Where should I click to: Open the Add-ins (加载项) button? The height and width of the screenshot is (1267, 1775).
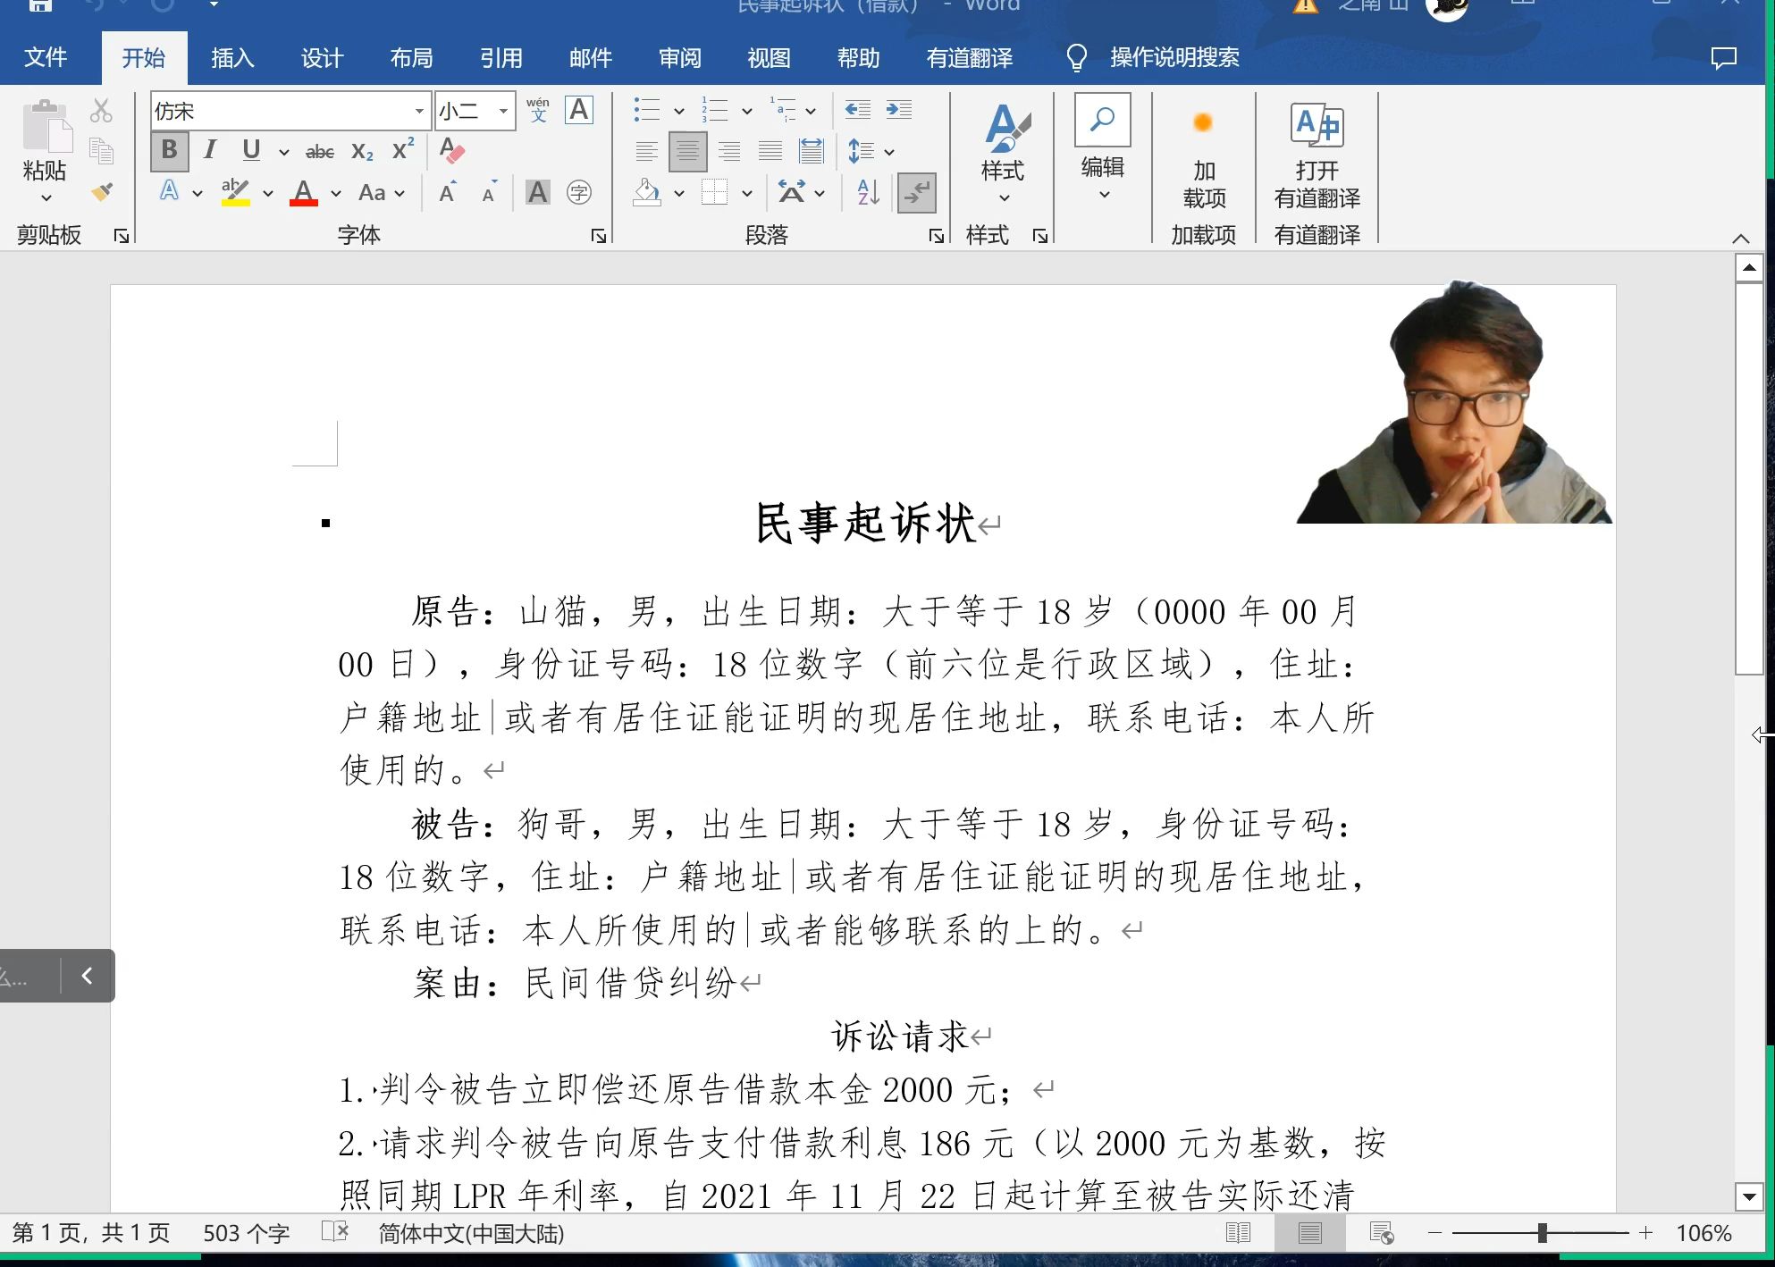click(x=1204, y=157)
